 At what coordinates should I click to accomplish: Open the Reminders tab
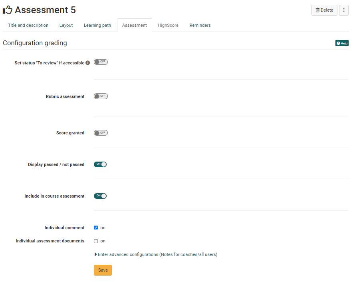pos(200,25)
